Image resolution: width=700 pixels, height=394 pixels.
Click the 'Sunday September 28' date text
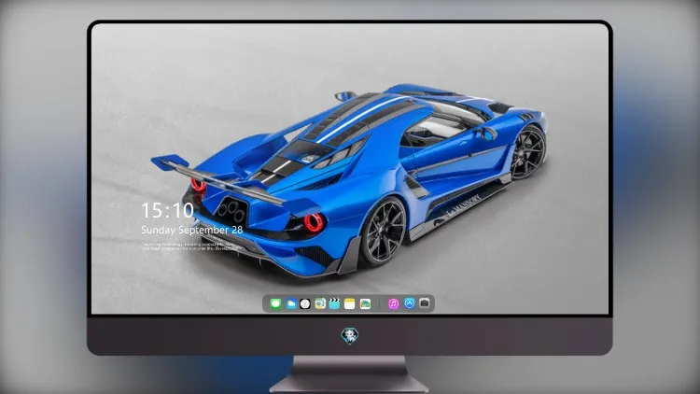coord(192,230)
